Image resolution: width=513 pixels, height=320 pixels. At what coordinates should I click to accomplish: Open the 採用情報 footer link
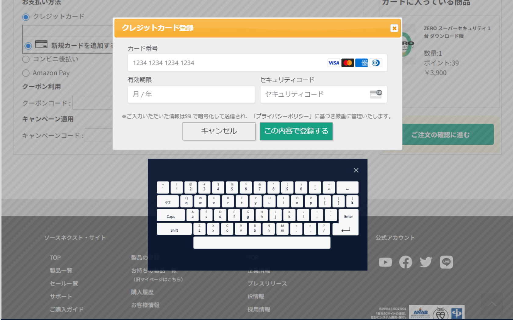pos(259,309)
